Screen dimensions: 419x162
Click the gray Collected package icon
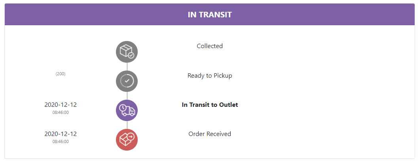127,52
